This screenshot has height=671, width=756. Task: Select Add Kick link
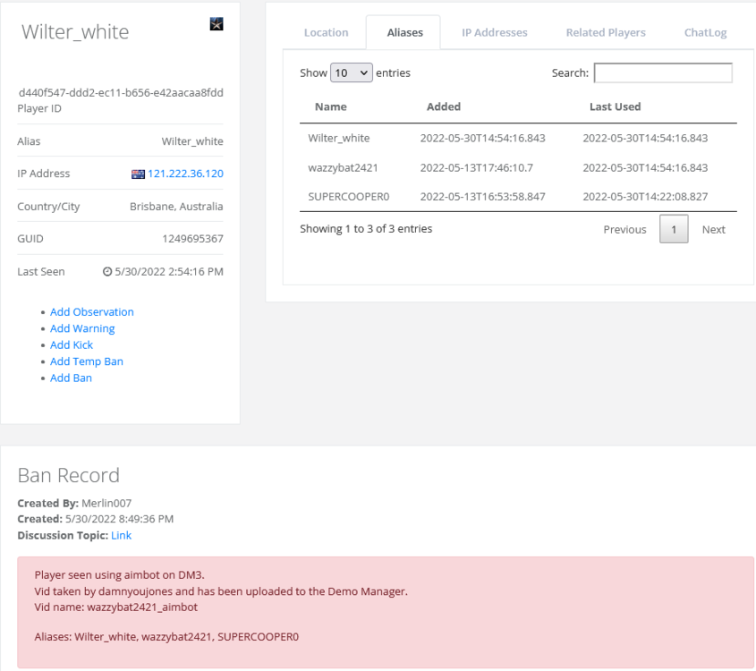click(72, 344)
